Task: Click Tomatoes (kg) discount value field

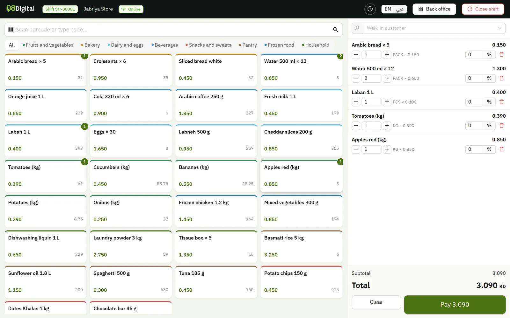Action: click(x=474, y=126)
